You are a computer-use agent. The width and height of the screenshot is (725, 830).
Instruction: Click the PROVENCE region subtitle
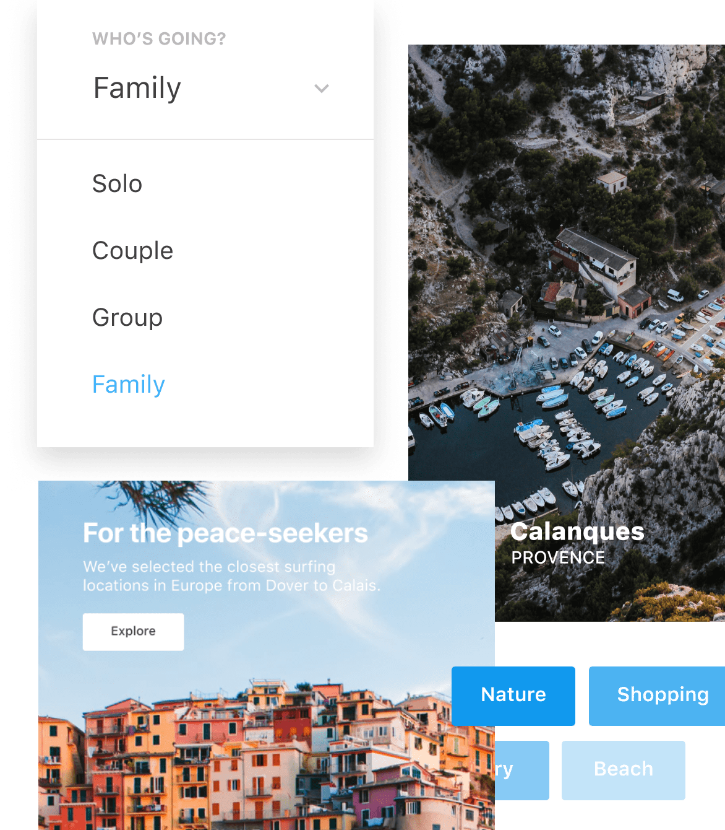tap(558, 557)
